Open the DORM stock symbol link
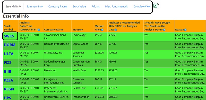 coord(10,45)
